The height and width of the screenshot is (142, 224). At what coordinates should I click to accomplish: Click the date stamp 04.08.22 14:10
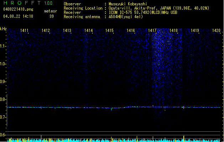click(x=18, y=16)
